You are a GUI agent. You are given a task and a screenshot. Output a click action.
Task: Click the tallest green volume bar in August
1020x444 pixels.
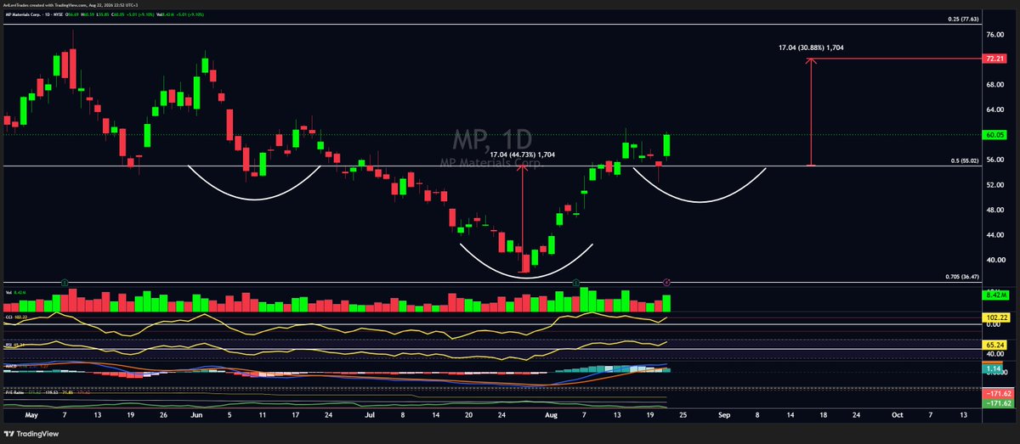tap(583, 300)
